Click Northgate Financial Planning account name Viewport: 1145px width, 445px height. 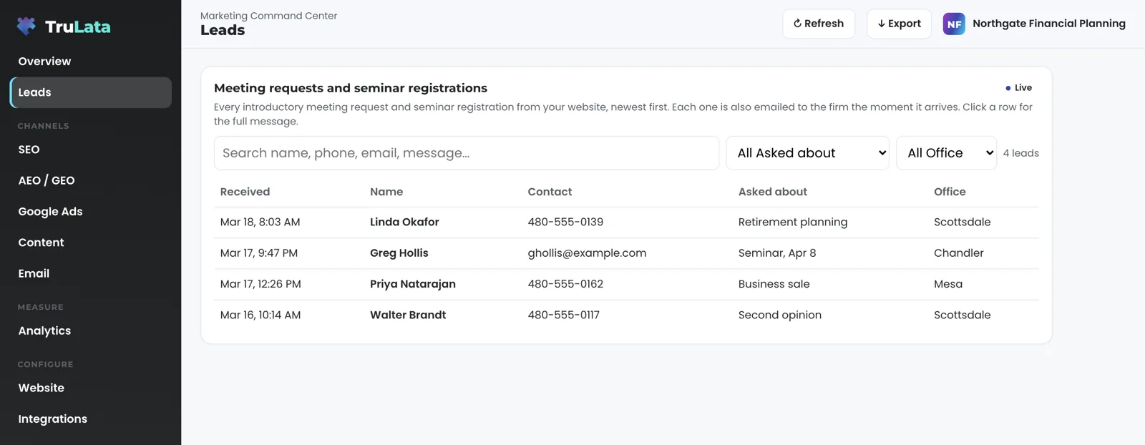1048,24
